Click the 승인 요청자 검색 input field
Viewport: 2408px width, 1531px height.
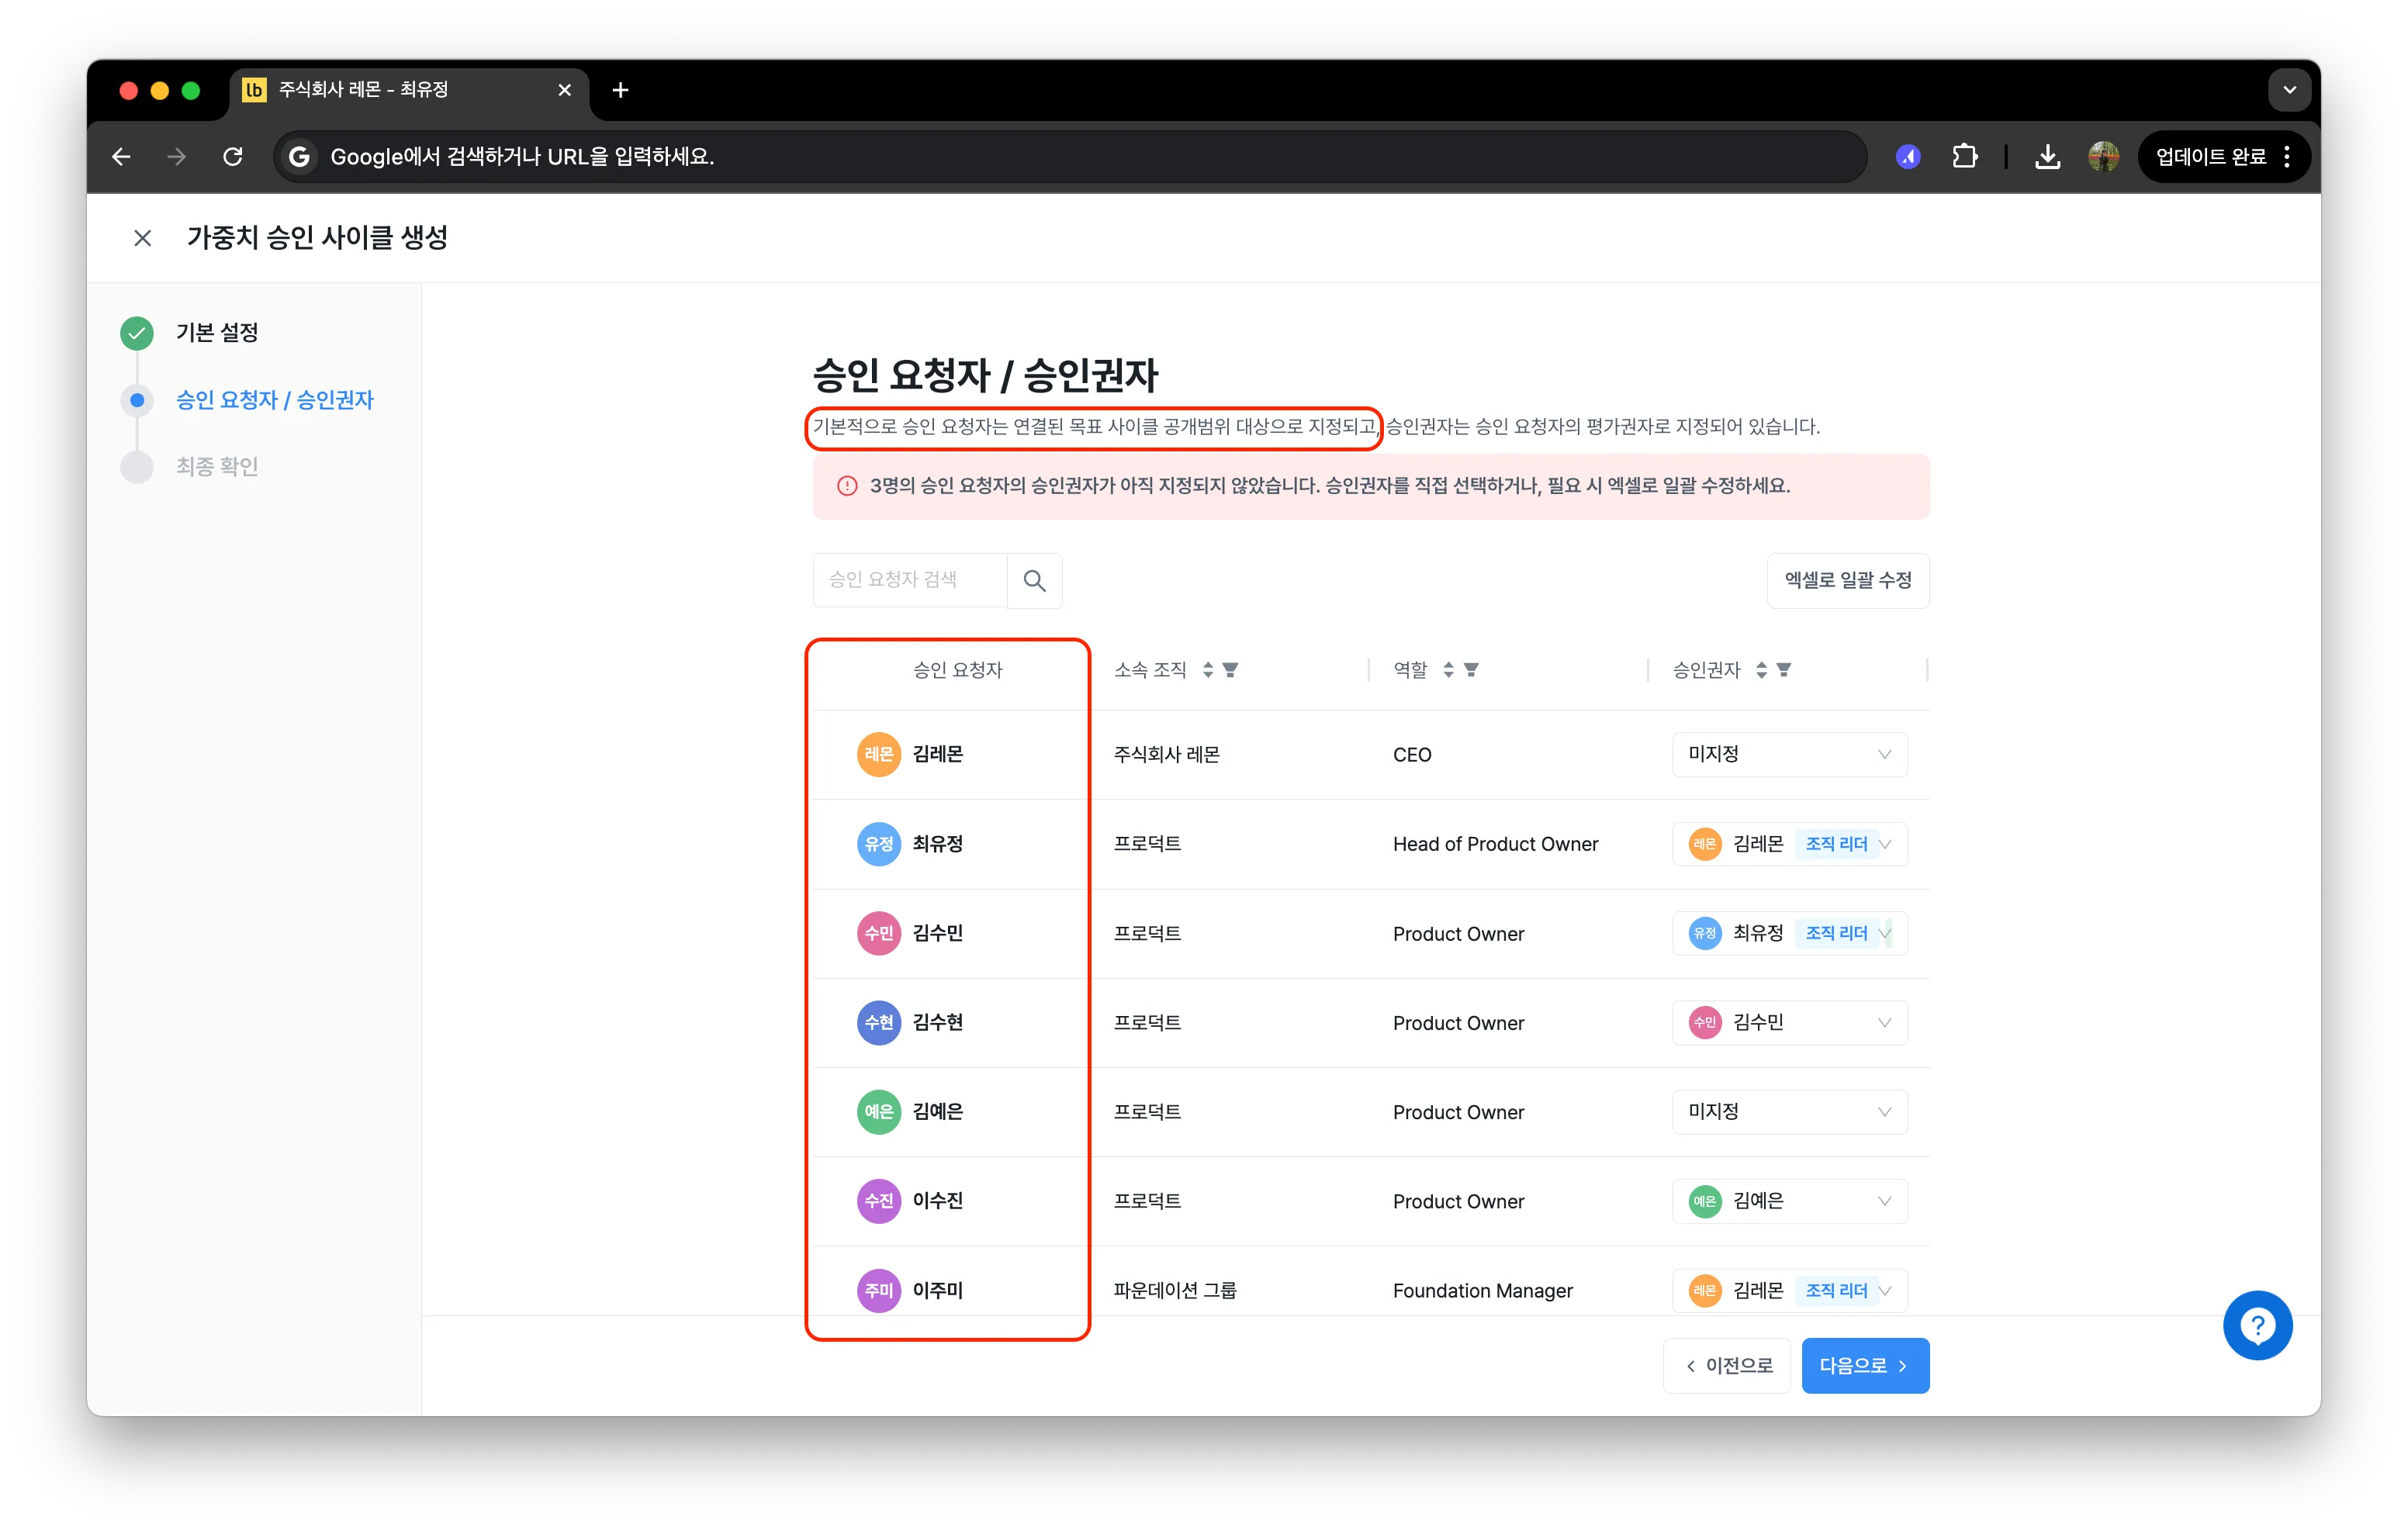pos(909,580)
